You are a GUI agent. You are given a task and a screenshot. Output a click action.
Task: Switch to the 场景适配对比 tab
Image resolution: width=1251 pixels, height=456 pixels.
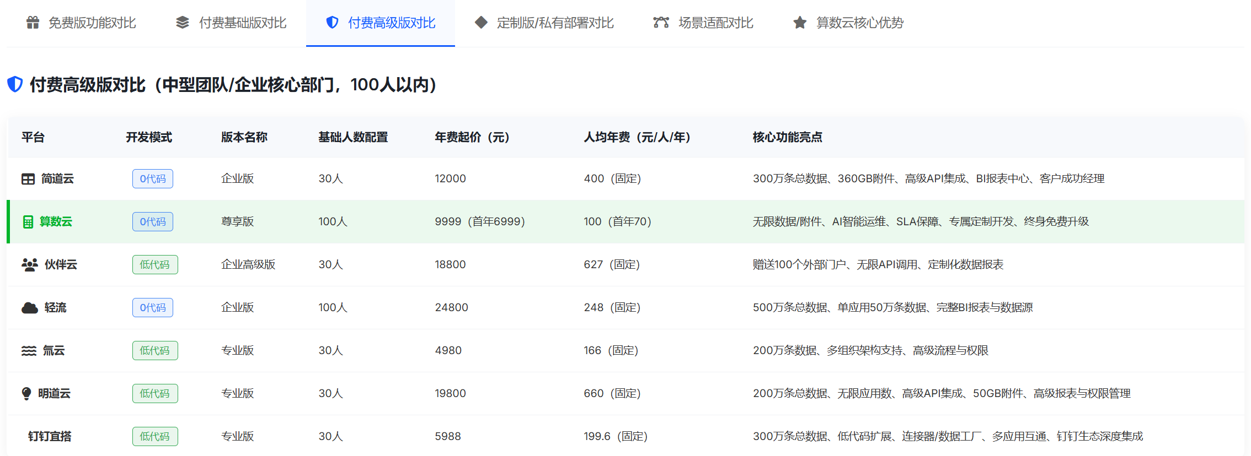pyautogui.click(x=715, y=23)
